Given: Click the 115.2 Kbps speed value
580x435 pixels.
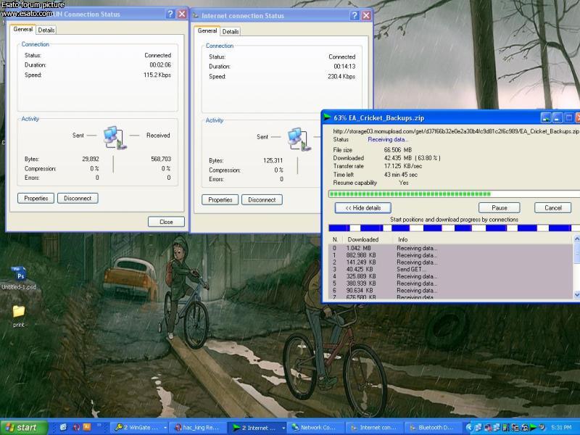Looking at the screenshot, I should point(157,75).
